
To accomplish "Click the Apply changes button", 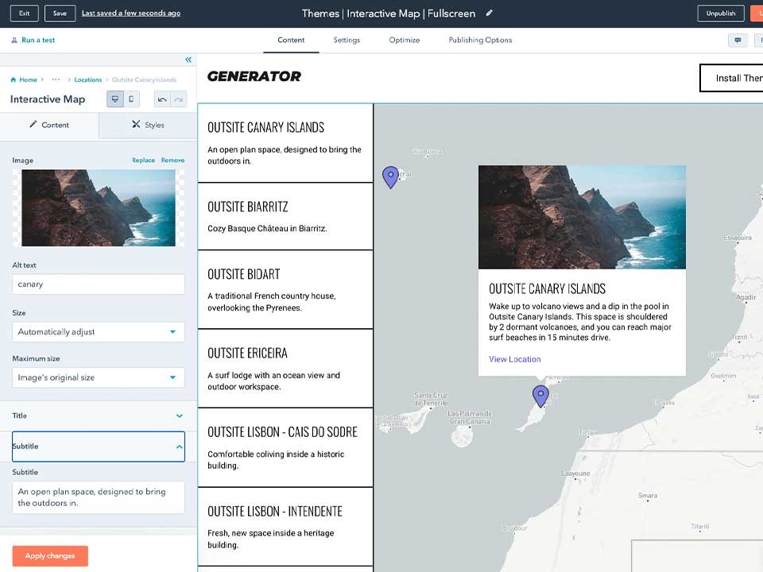I will 50,556.
